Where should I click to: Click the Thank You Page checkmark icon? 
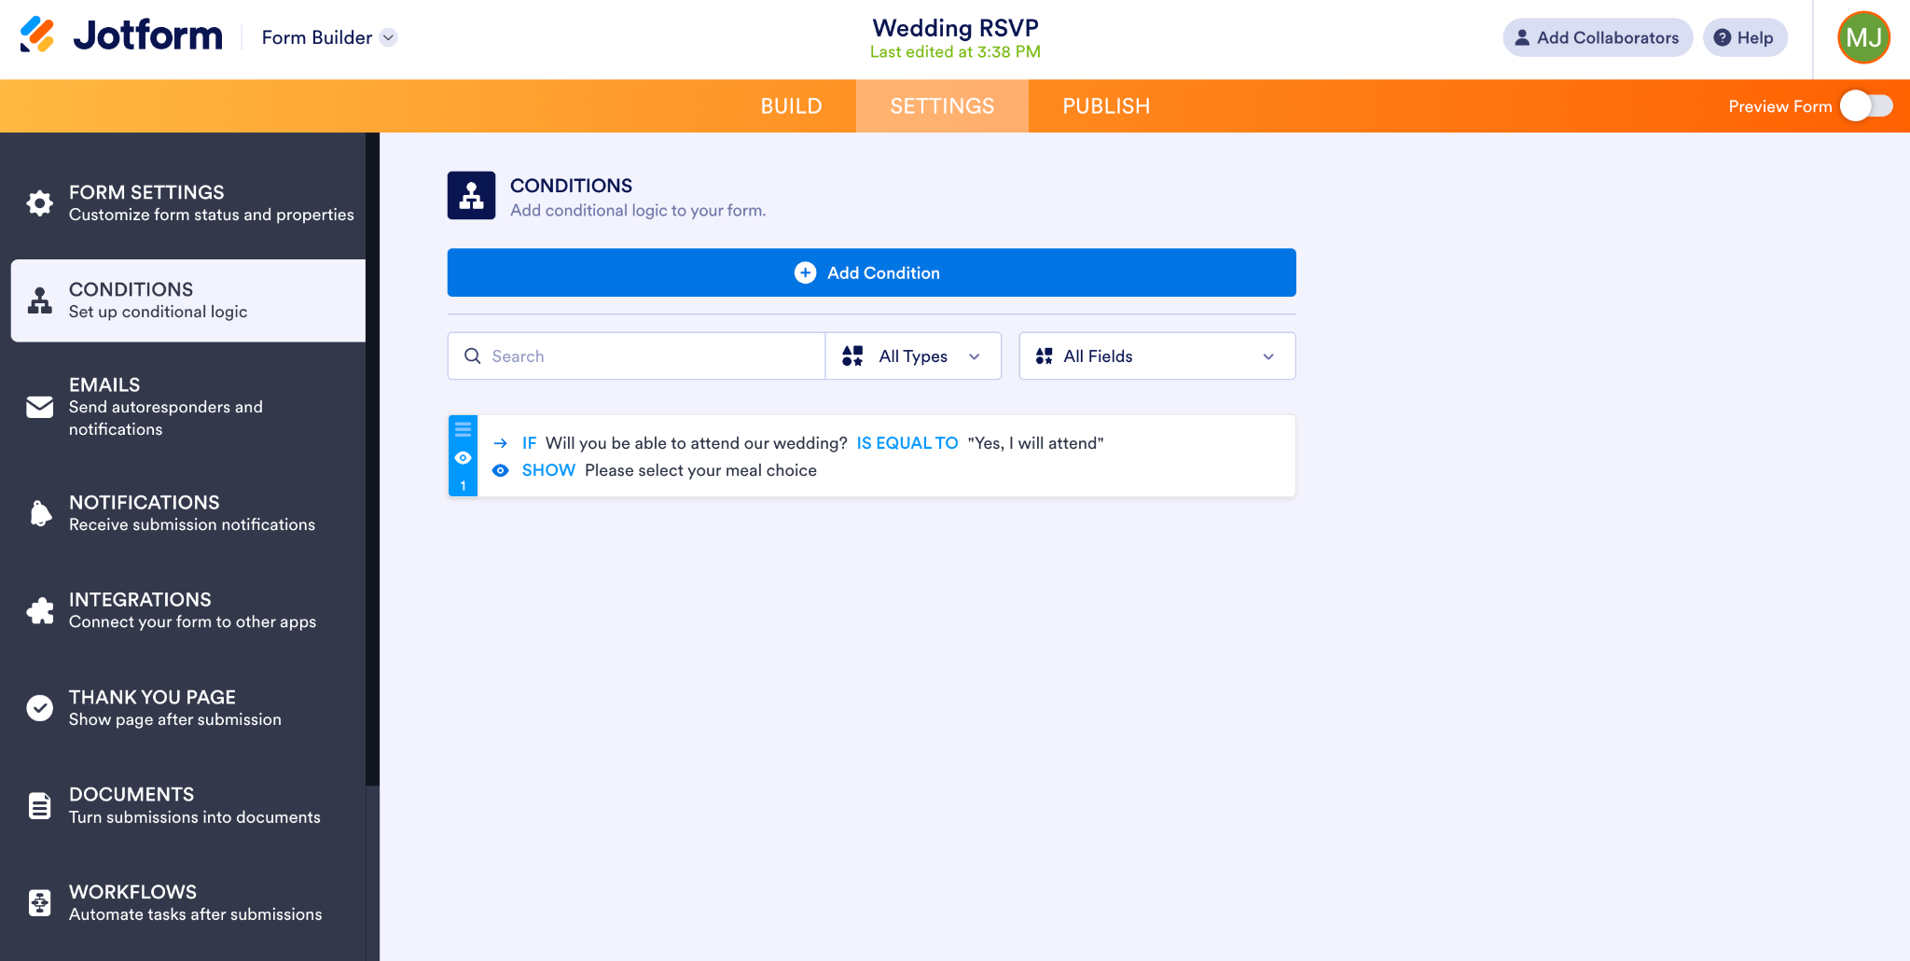[39, 708]
